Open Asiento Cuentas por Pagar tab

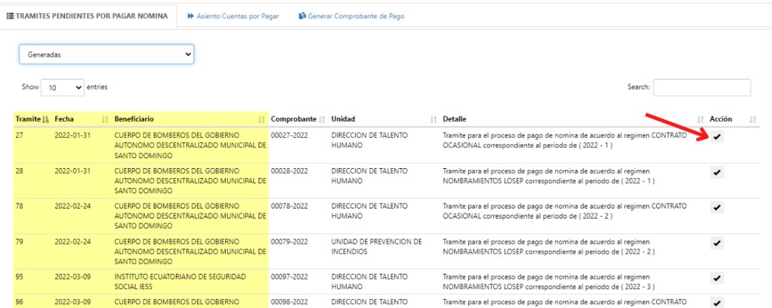(233, 16)
